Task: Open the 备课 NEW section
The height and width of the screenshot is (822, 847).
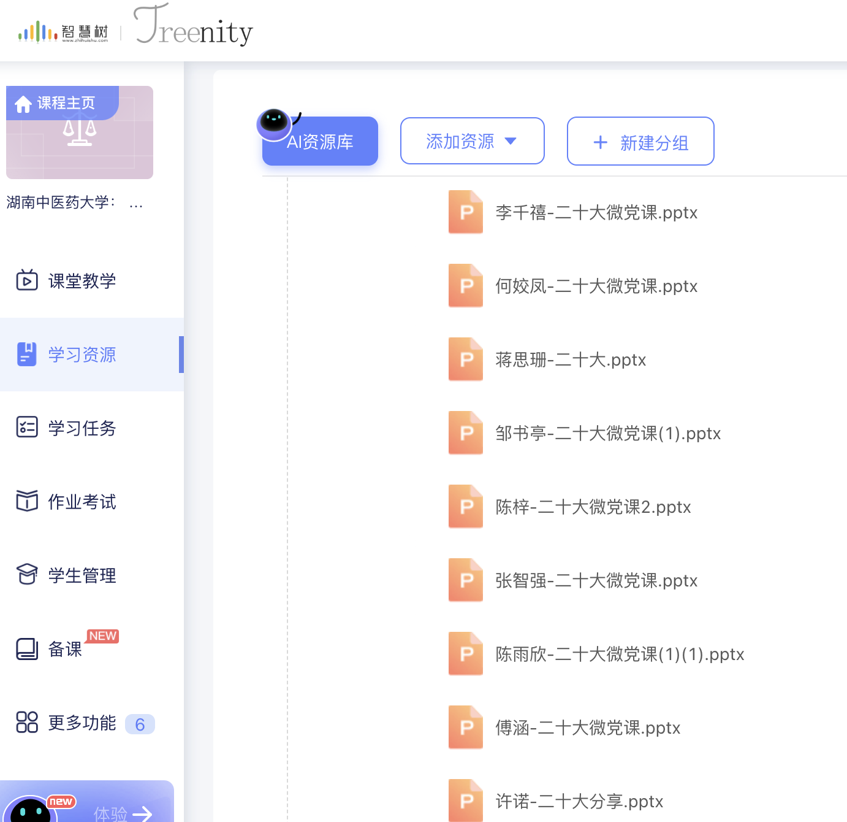Action: coord(65,649)
